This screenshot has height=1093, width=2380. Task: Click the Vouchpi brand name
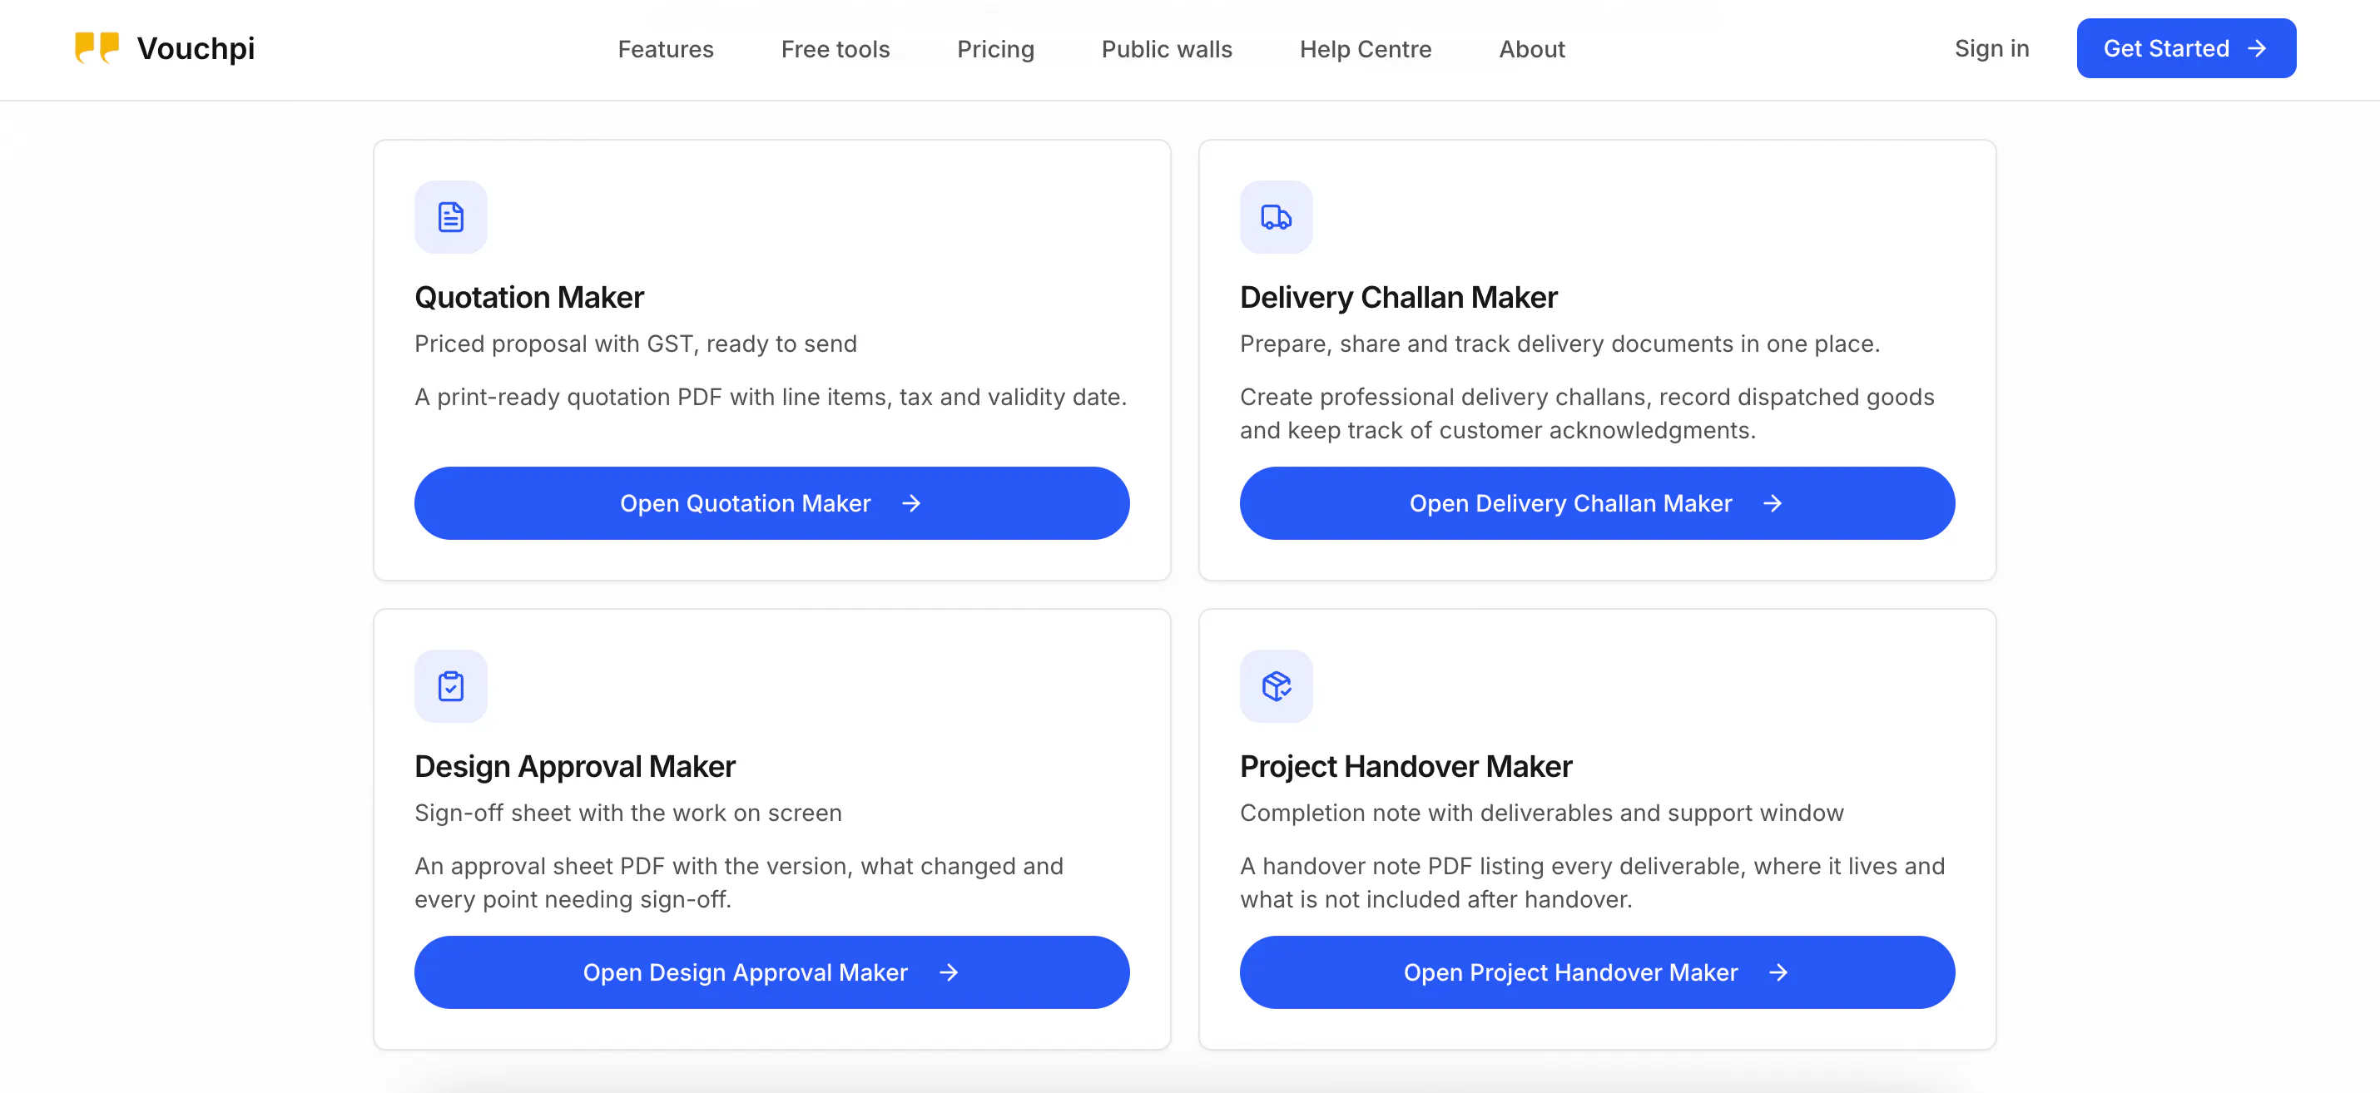click(195, 48)
